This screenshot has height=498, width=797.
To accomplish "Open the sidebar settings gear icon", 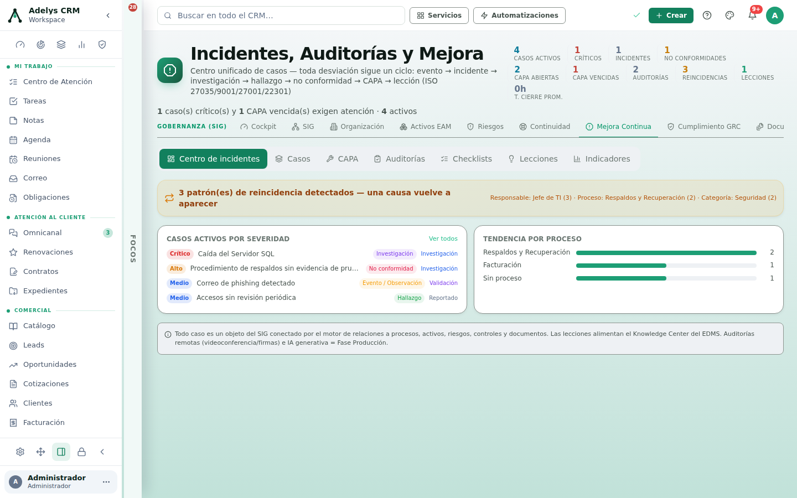I will [x=20, y=452].
